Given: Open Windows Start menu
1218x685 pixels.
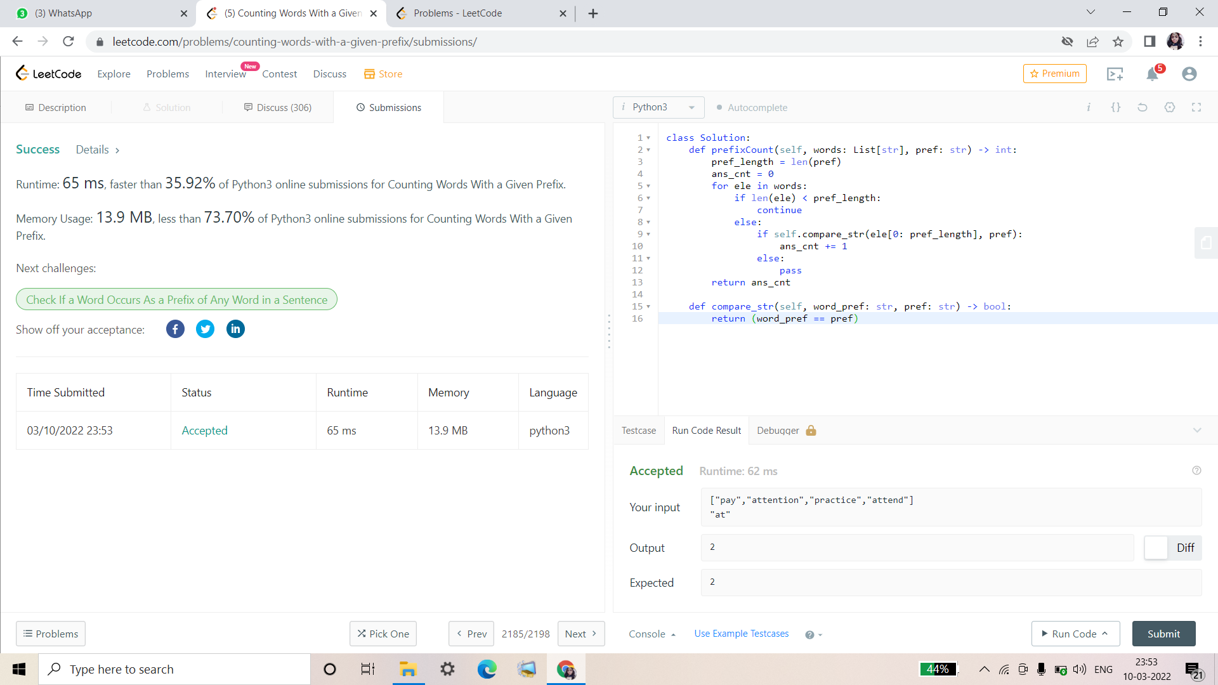Looking at the screenshot, I should (x=19, y=669).
